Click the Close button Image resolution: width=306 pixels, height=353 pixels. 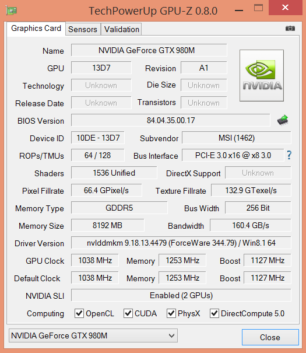(270, 337)
